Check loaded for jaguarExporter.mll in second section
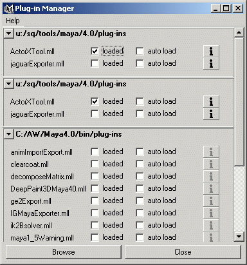The image size is (247, 265). click(95, 113)
